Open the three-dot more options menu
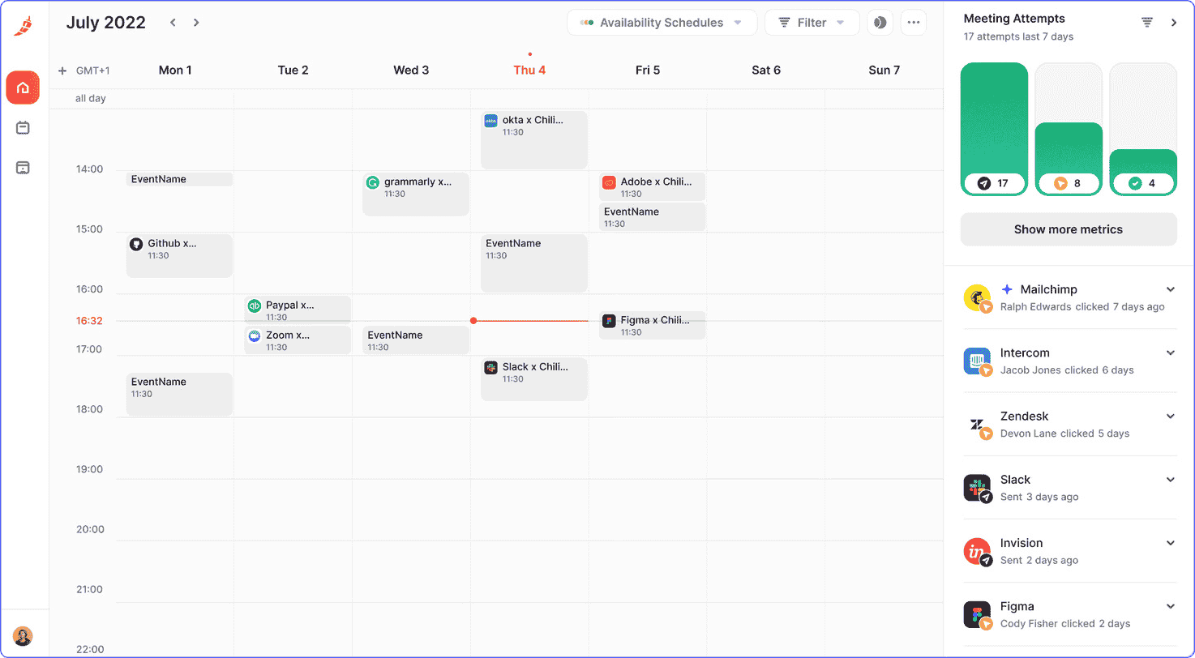This screenshot has width=1195, height=658. pos(913,23)
